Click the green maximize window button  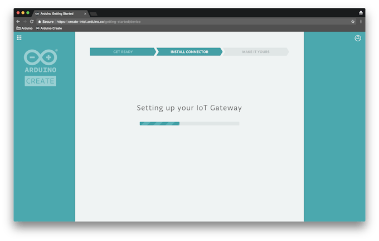[x=28, y=13]
